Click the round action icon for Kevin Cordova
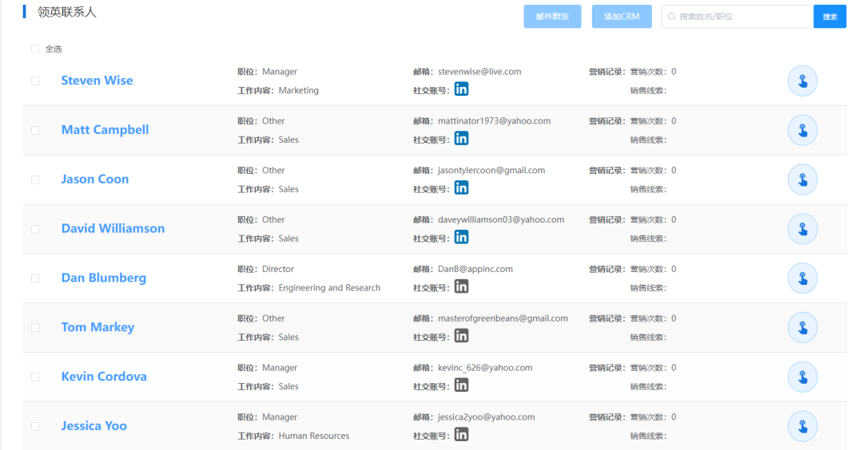The width and height of the screenshot is (863, 450). [x=802, y=377]
